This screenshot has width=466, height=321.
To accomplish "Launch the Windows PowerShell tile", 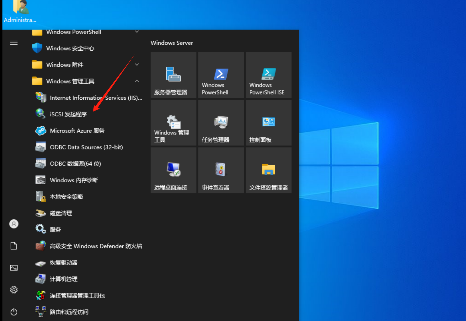I will coord(221,75).
